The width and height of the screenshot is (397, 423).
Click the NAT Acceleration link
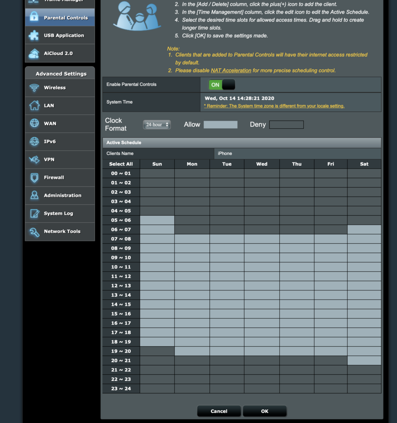(x=231, y=71)
